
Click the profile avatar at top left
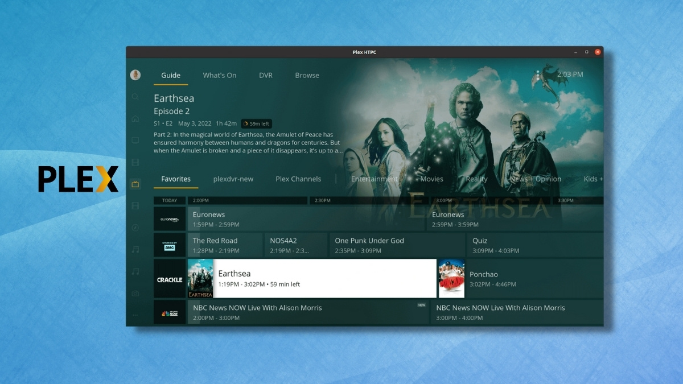point(135,75)
